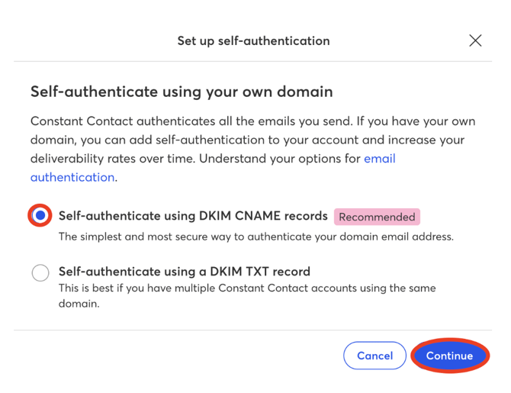Click the text "If you have your own"
This screenshot has width=511, height=393.
(x=416, y=121)
